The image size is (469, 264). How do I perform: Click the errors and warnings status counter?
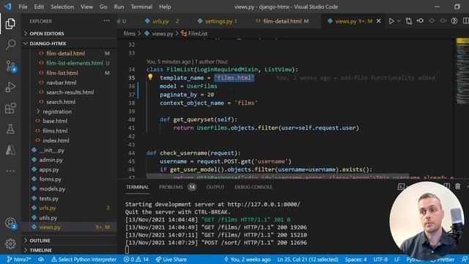(x=136, y=259)
